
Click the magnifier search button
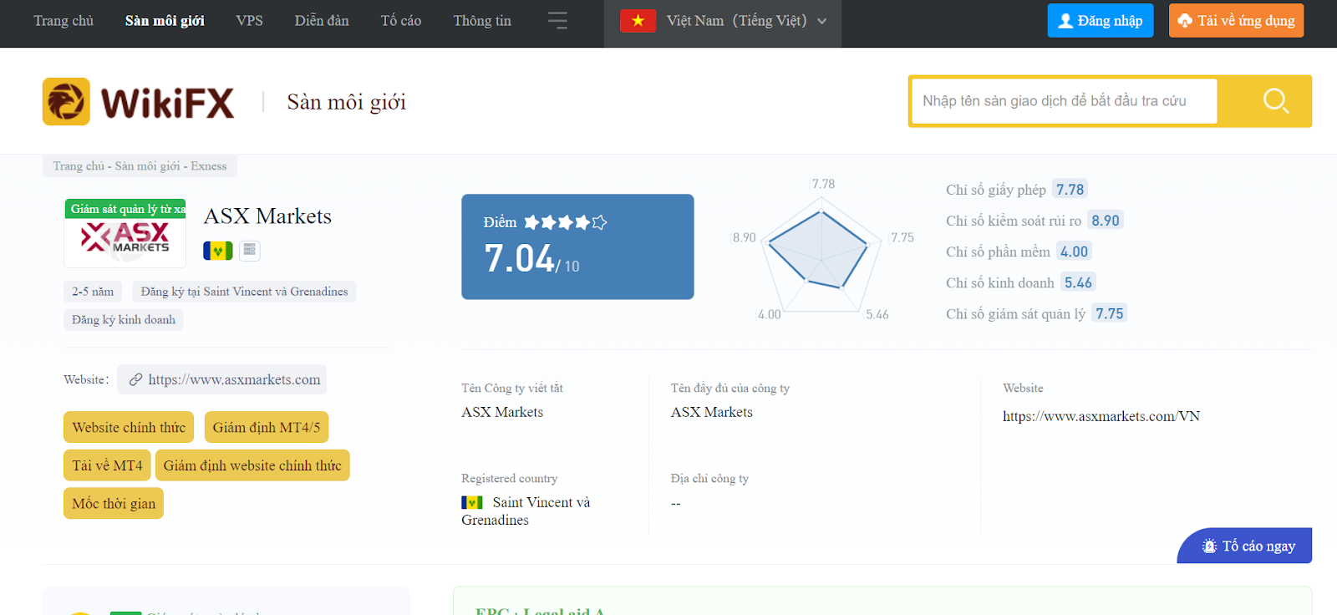(1274, 101)
